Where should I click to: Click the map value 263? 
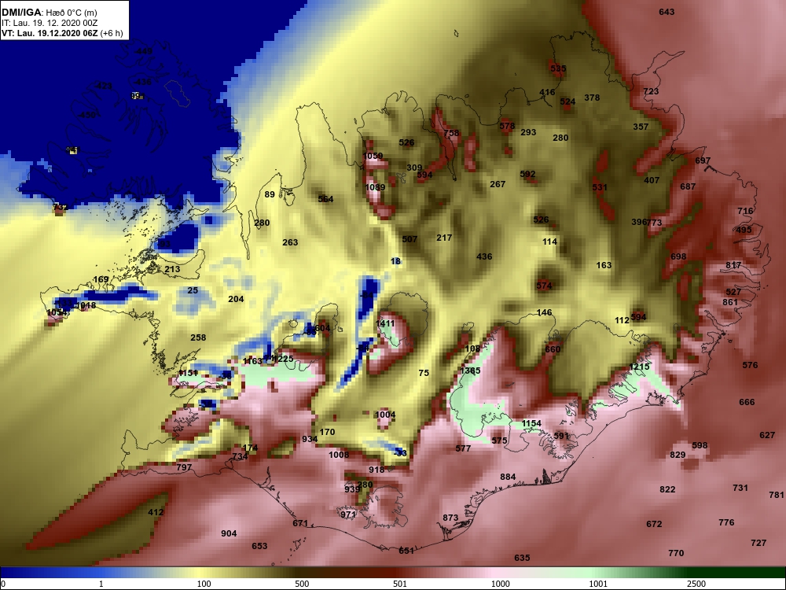290,242
